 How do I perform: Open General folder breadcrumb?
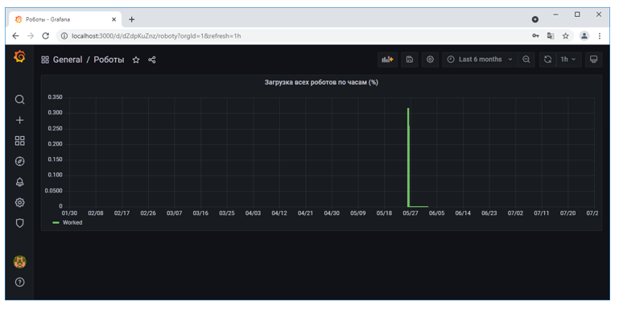pyautogui.click(x=68, y=60)
